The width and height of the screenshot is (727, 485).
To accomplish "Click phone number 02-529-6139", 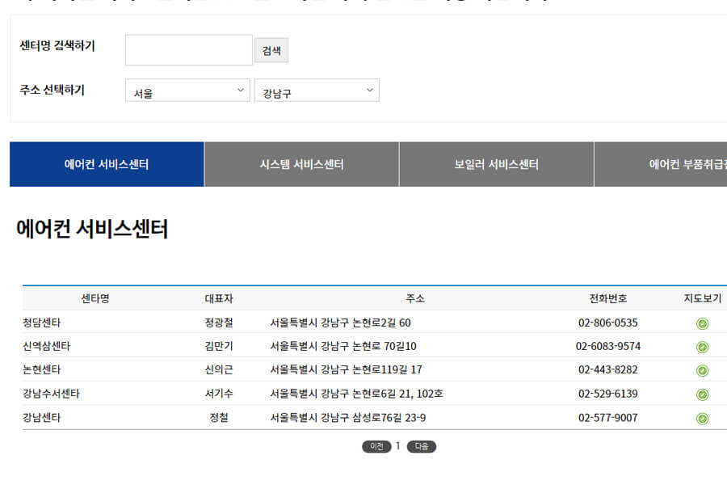I will [607, 394].
